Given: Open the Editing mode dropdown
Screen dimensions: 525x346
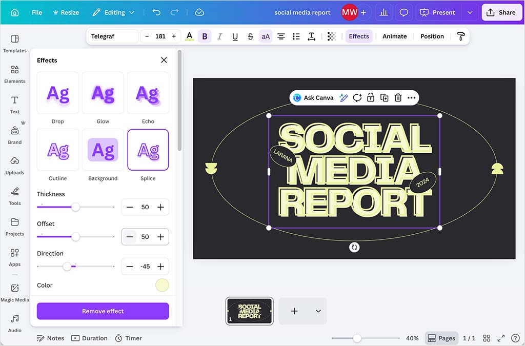Looking at the screenshot, I should pos(113,11).
